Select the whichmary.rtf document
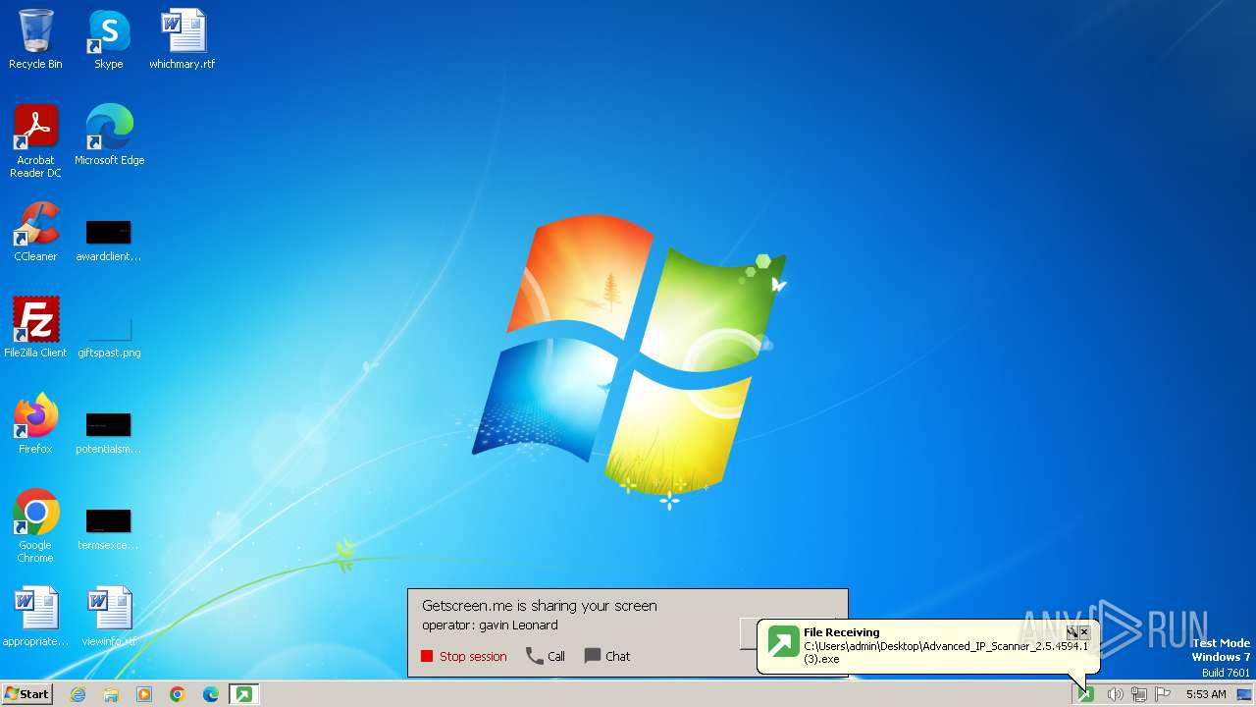The width and height of the screenshot is (1256, 707). [x=183, y=39]
